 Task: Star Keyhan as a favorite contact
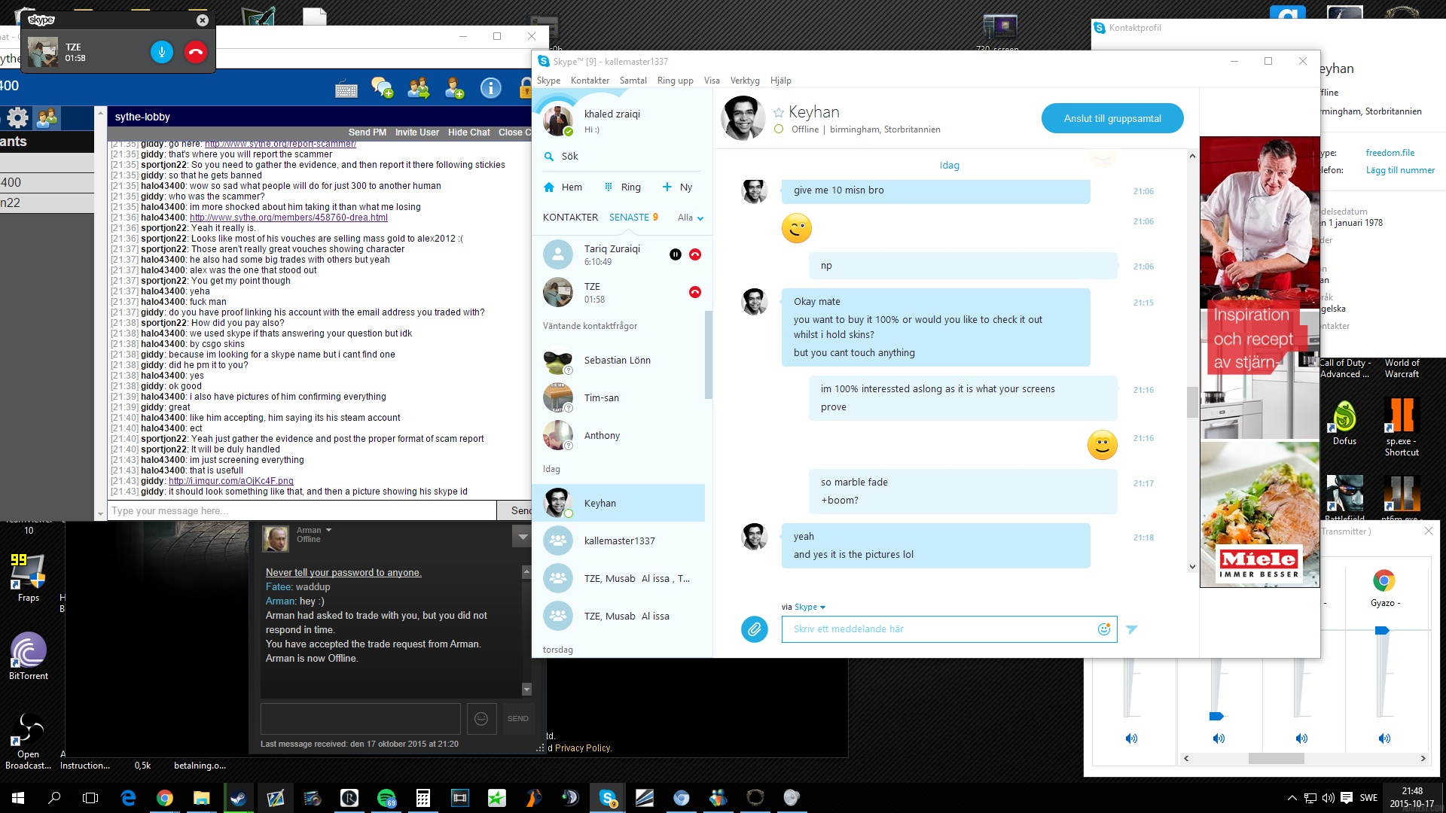(x=779, y=113)
